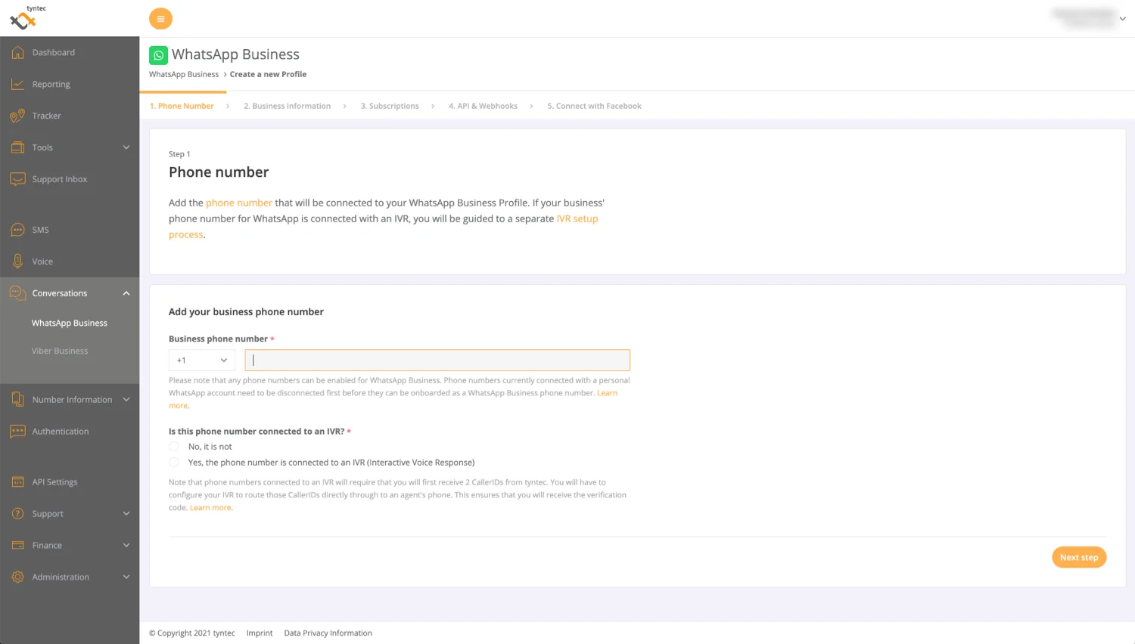1135x644 pixels.
Task: Open Learn more link under phone number note
Action: [x=607, y=393]
